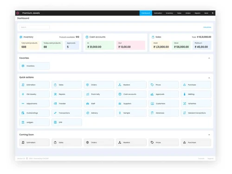Open the last quick action card next to Ledgers
The height and width of the screenshot is (174, 232).
[67, 122]
